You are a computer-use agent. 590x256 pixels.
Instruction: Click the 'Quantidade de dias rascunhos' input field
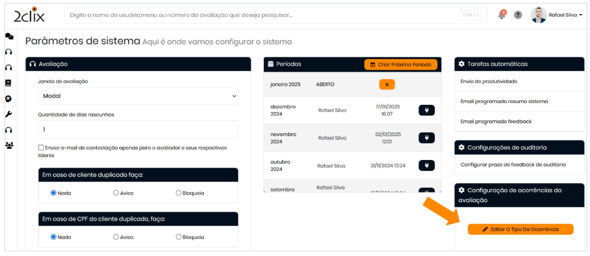coord(138,130)
